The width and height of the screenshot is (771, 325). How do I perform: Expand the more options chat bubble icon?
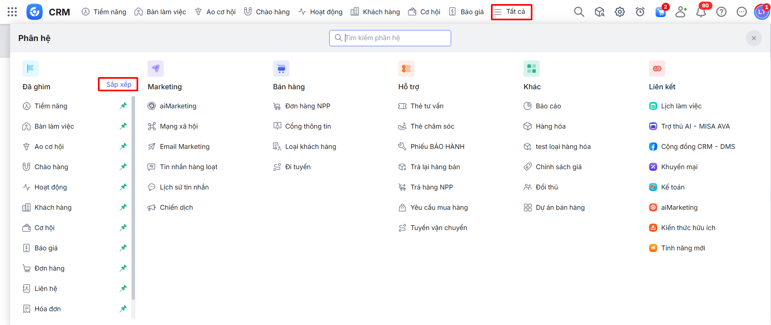tap(741, 12)
